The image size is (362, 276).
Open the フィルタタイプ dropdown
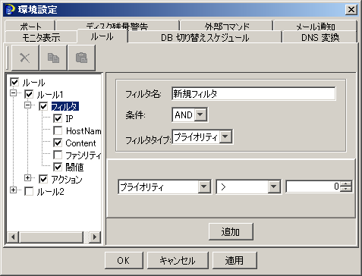click(225, 136)
